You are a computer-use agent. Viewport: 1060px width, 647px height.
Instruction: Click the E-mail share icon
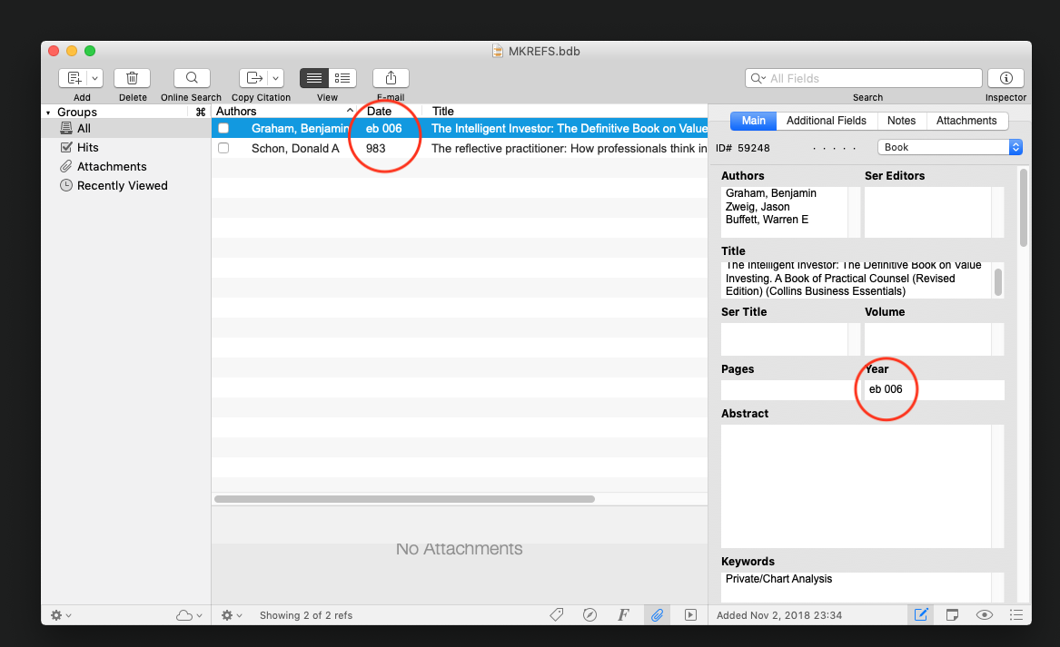click(x=391, y=78)
